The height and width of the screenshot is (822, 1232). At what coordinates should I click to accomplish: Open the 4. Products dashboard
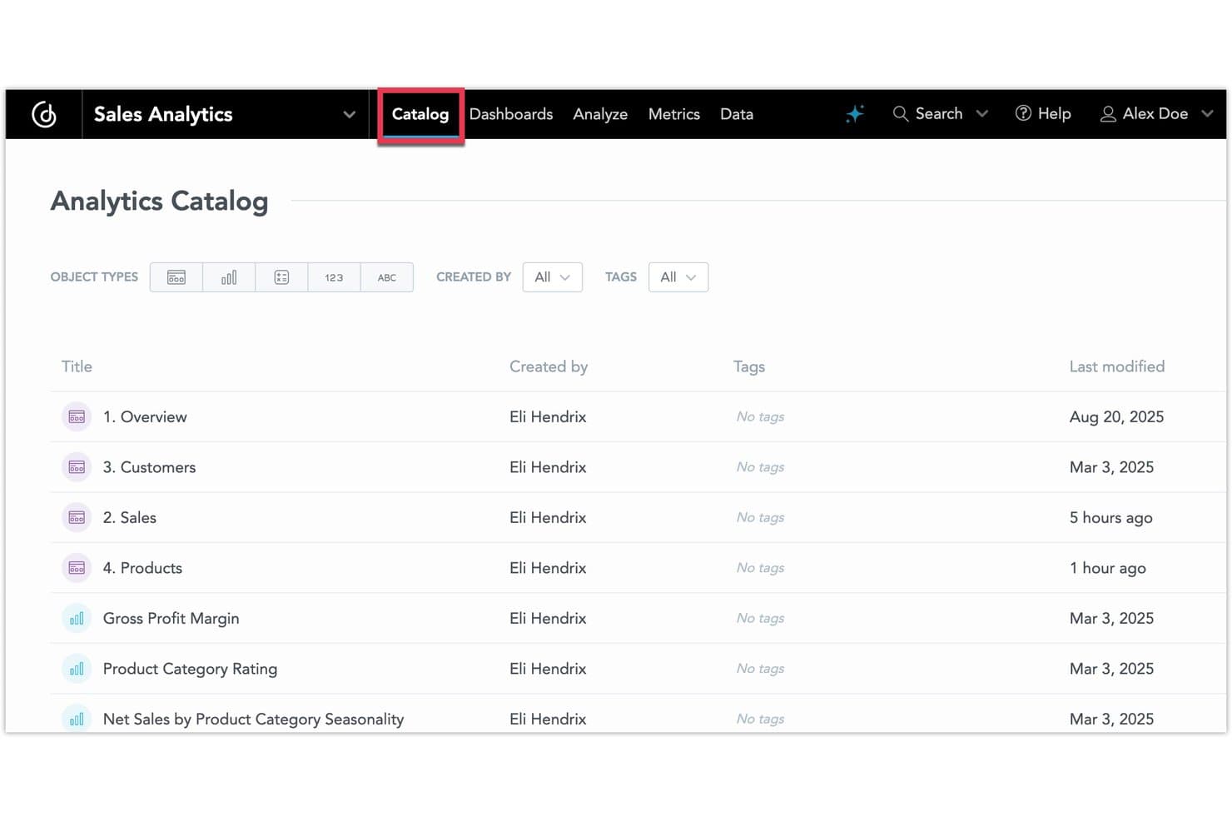click(142, 568)
